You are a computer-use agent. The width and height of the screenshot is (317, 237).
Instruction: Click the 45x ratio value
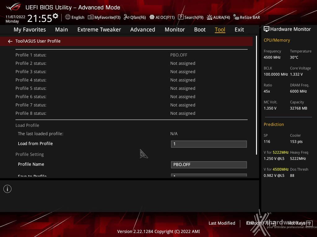pyautogui.click(x=267, y=91)
